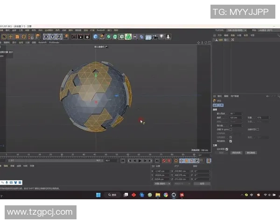Step the Maximum Angle spinner arrows

tap(242, 113)
